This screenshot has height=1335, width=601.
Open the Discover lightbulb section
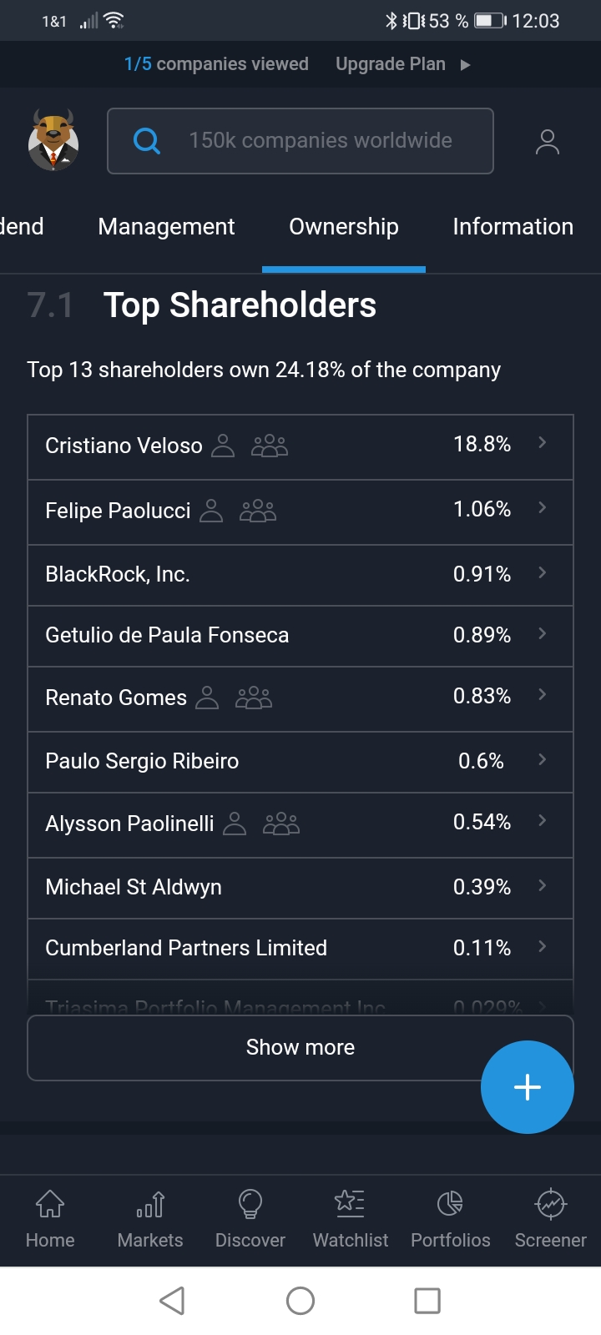250,1218
